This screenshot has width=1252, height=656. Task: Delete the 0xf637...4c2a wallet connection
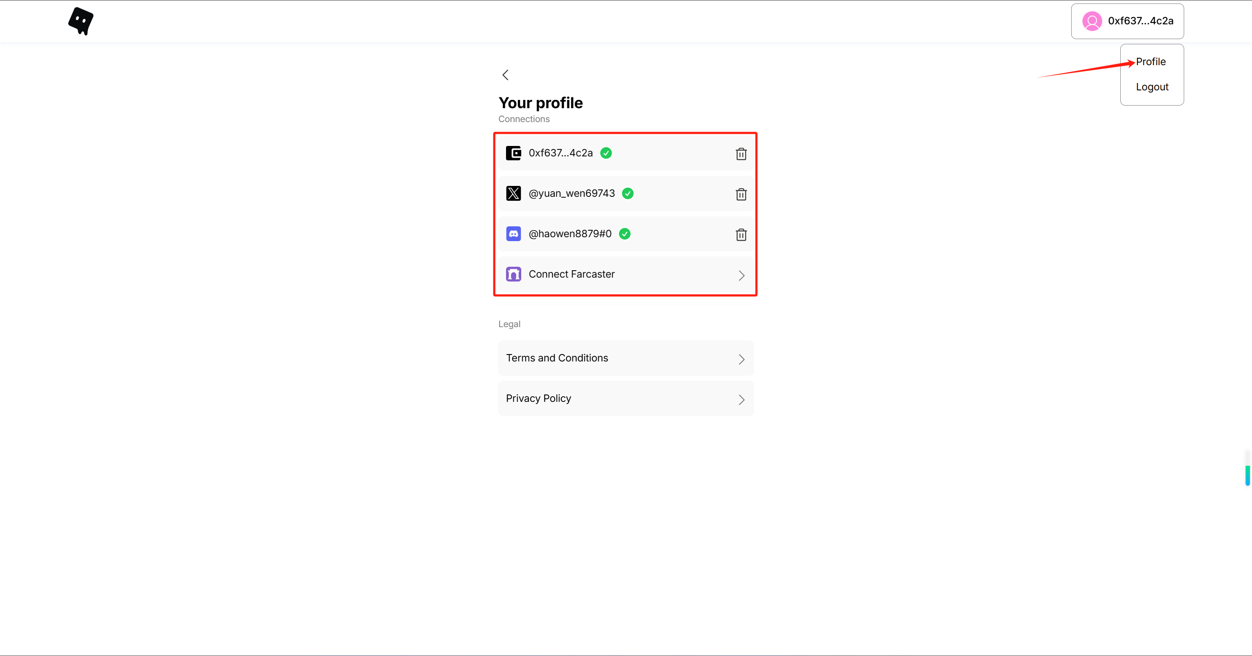(x=741, y=154)
